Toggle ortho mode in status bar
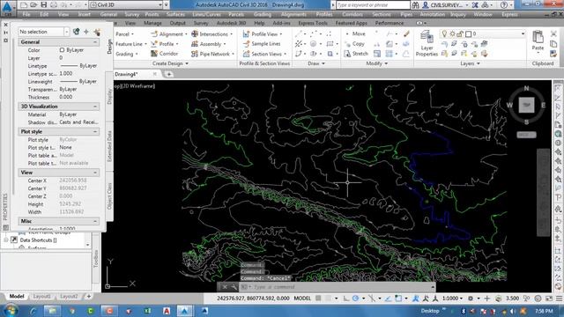 click(346, 299)
